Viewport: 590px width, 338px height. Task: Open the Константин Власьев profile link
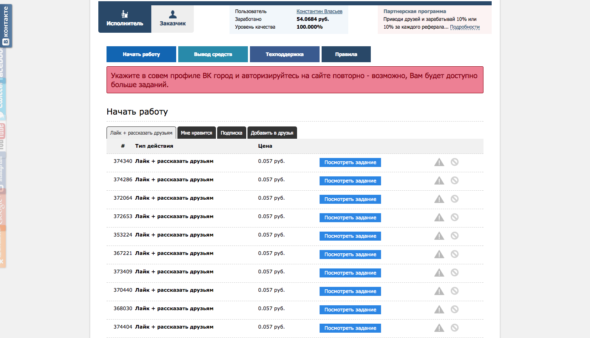[319, 11]
